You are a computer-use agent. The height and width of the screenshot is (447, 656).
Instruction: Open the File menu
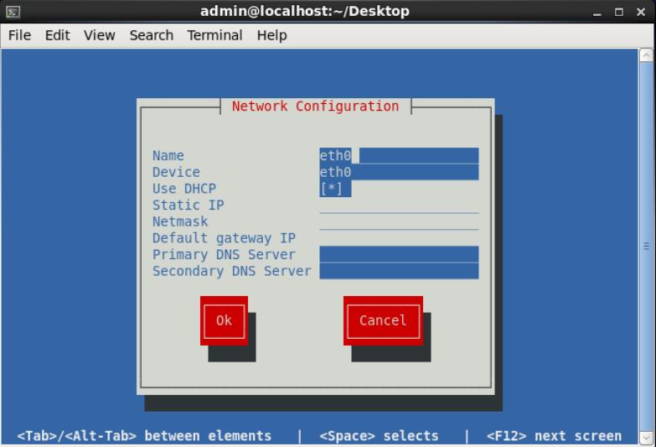19,35
